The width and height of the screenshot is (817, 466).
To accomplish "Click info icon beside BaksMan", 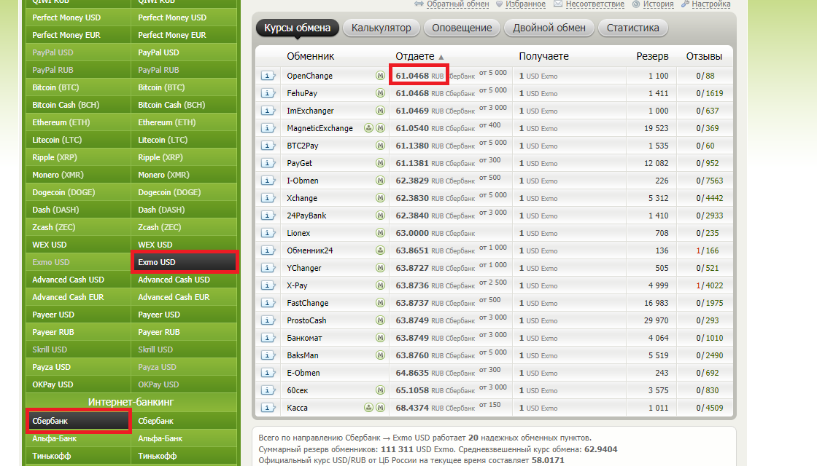I will pos(268,355).
